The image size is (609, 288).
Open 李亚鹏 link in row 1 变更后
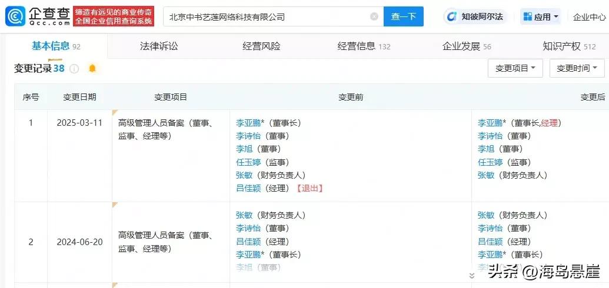point(490,123)
